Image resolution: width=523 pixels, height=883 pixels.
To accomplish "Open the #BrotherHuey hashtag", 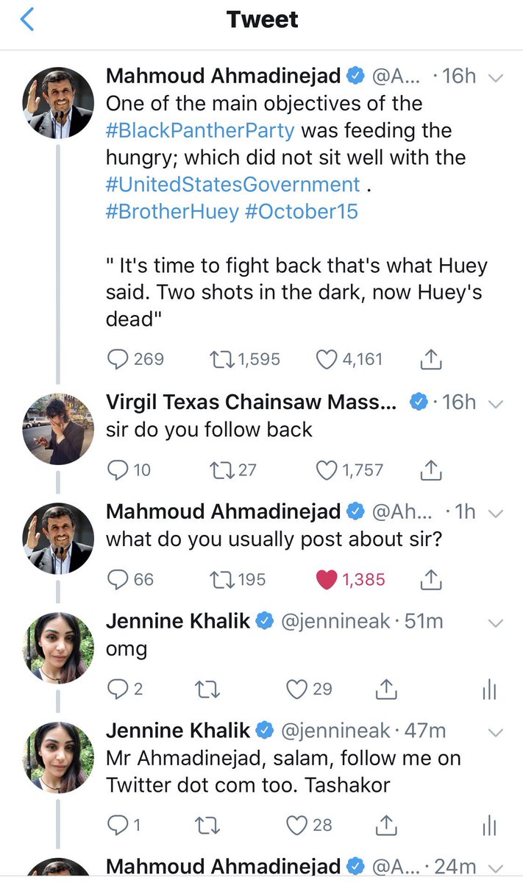I will coord(173,211).
